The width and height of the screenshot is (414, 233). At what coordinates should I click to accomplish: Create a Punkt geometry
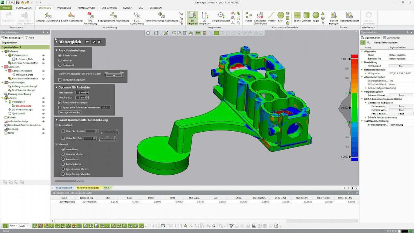point(248,17)
